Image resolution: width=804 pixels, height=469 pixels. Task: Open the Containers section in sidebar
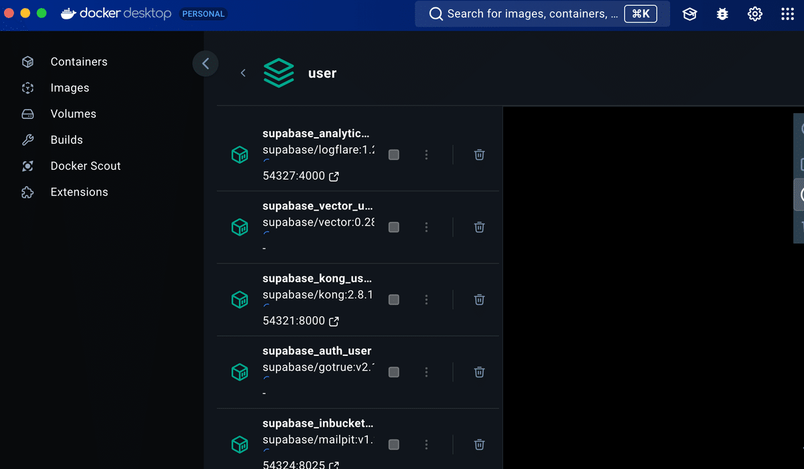tap(78, 62)
